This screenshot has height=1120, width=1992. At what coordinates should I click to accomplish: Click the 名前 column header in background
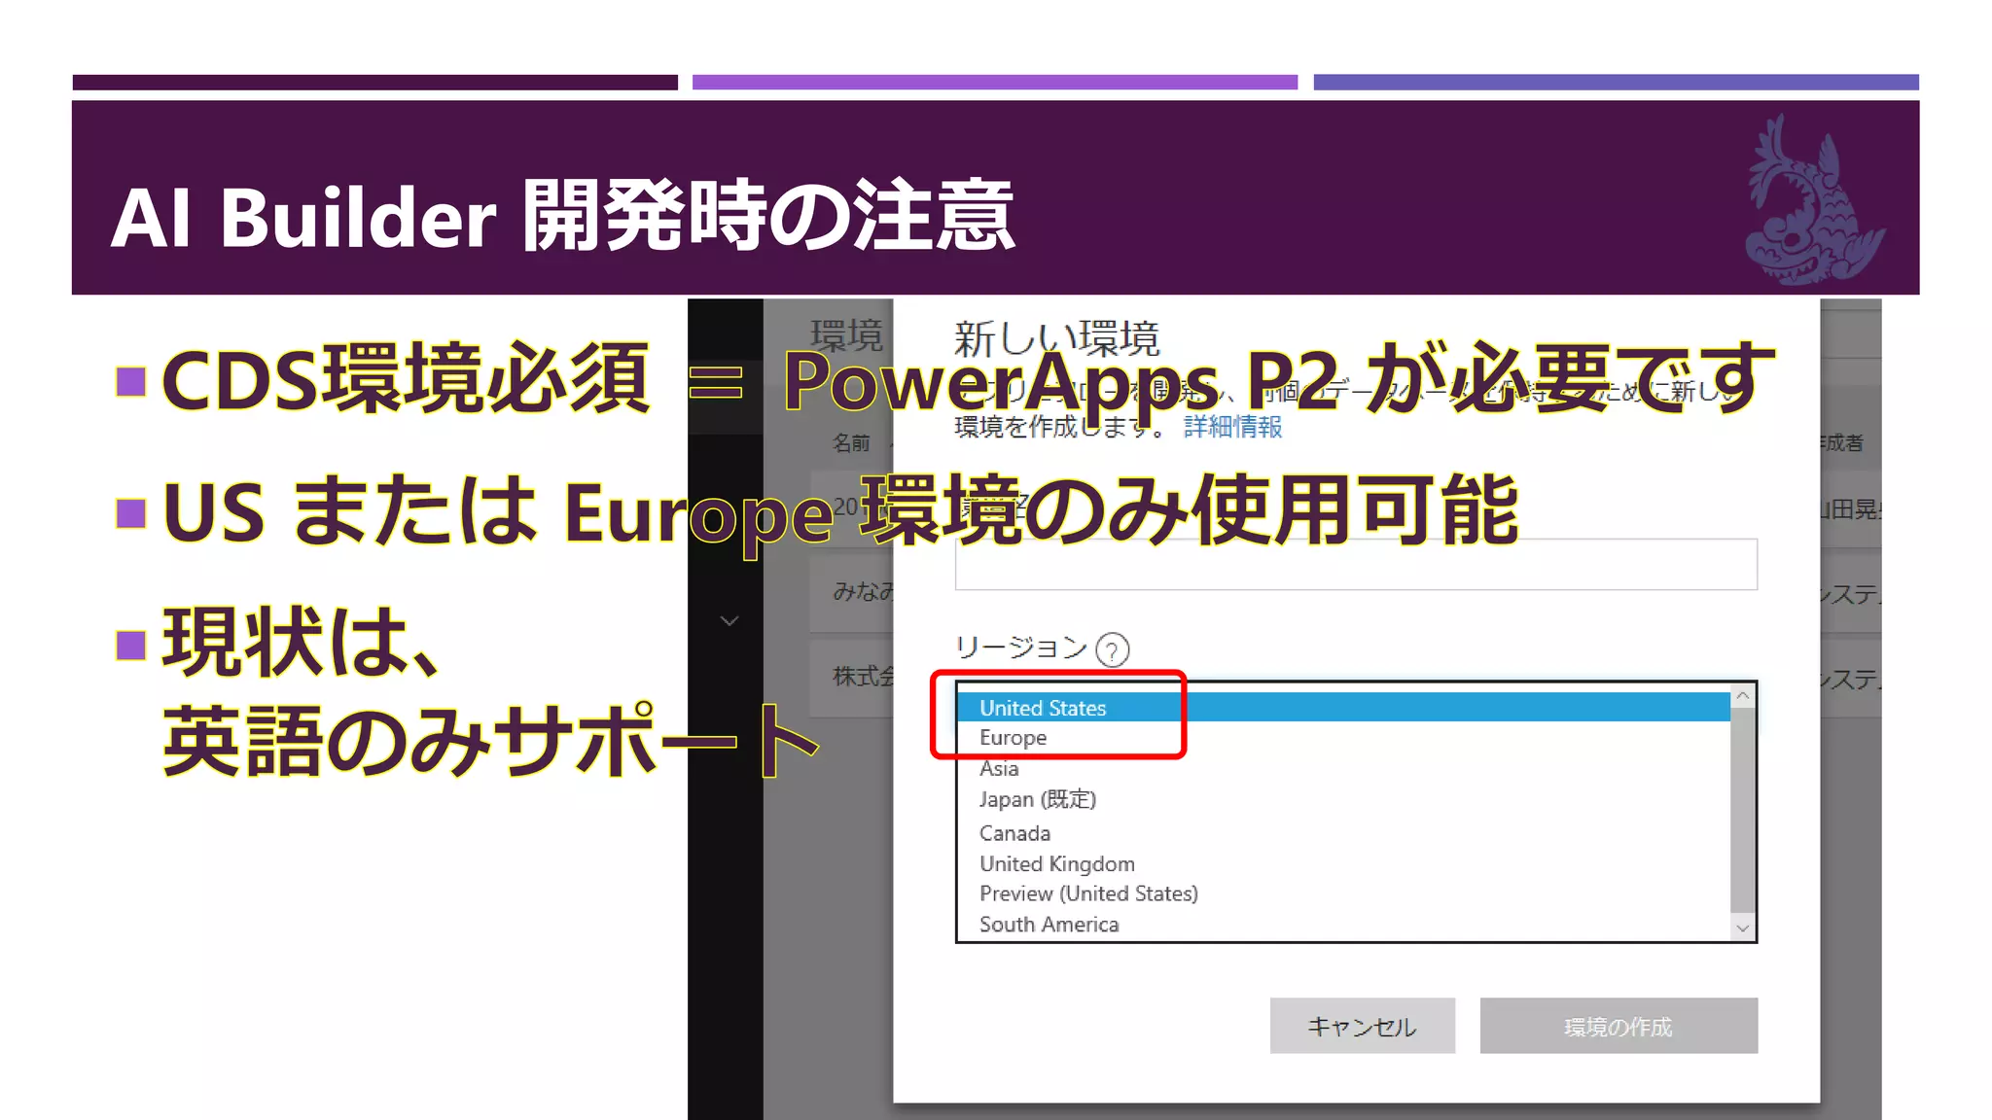click(851, 443)
